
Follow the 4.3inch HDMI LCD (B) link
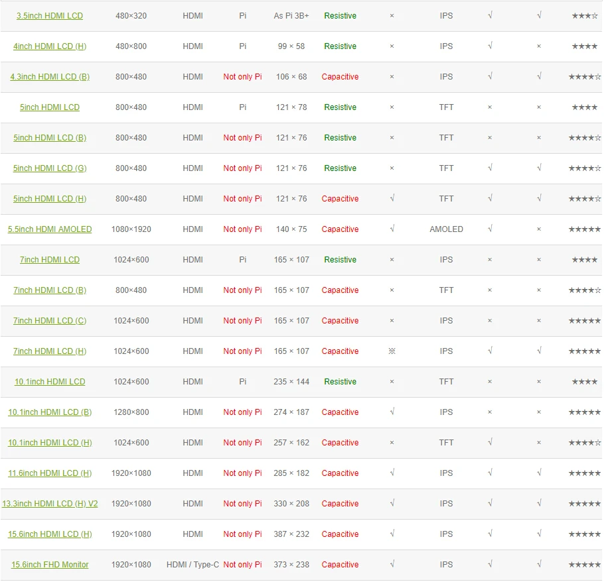click(50, 76)
